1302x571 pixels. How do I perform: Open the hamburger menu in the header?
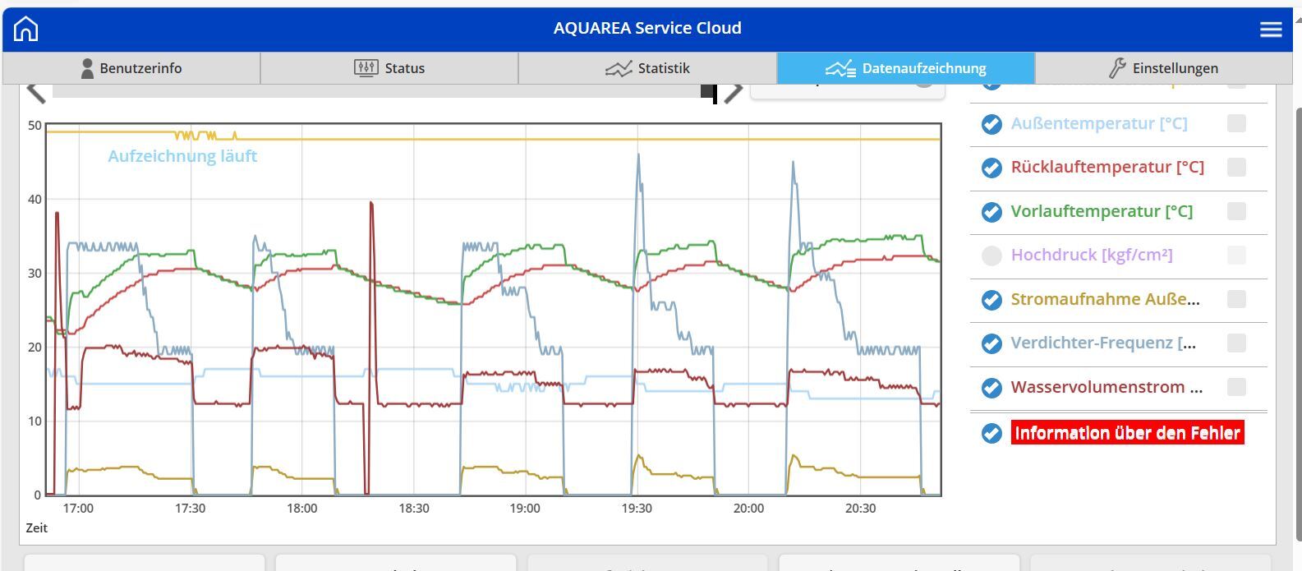coord(1270,29)
